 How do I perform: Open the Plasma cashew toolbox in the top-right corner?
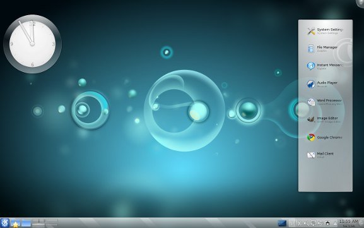point(360,3)
